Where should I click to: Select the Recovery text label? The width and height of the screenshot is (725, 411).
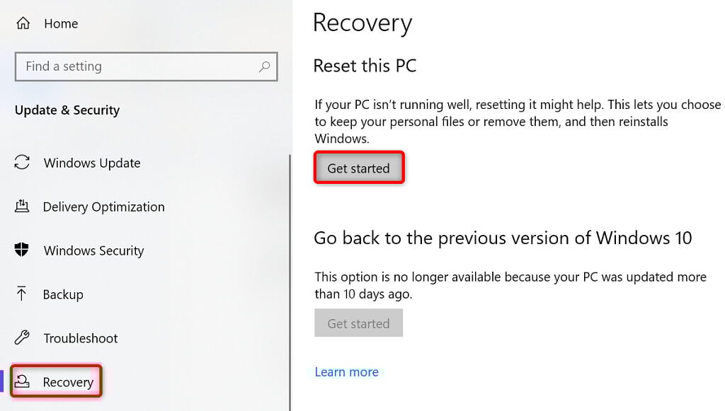coord(68,382)
